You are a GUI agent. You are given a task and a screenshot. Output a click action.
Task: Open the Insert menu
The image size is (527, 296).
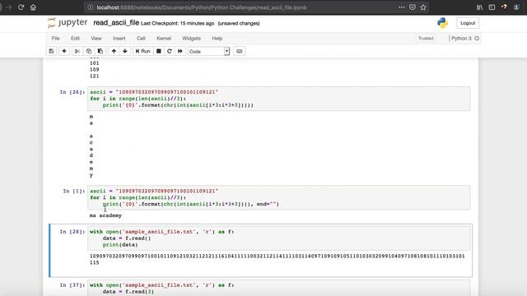coord(119,39)
